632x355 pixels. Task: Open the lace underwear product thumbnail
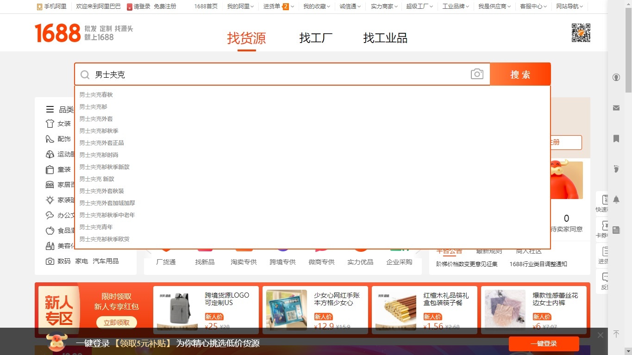[505, 310]
